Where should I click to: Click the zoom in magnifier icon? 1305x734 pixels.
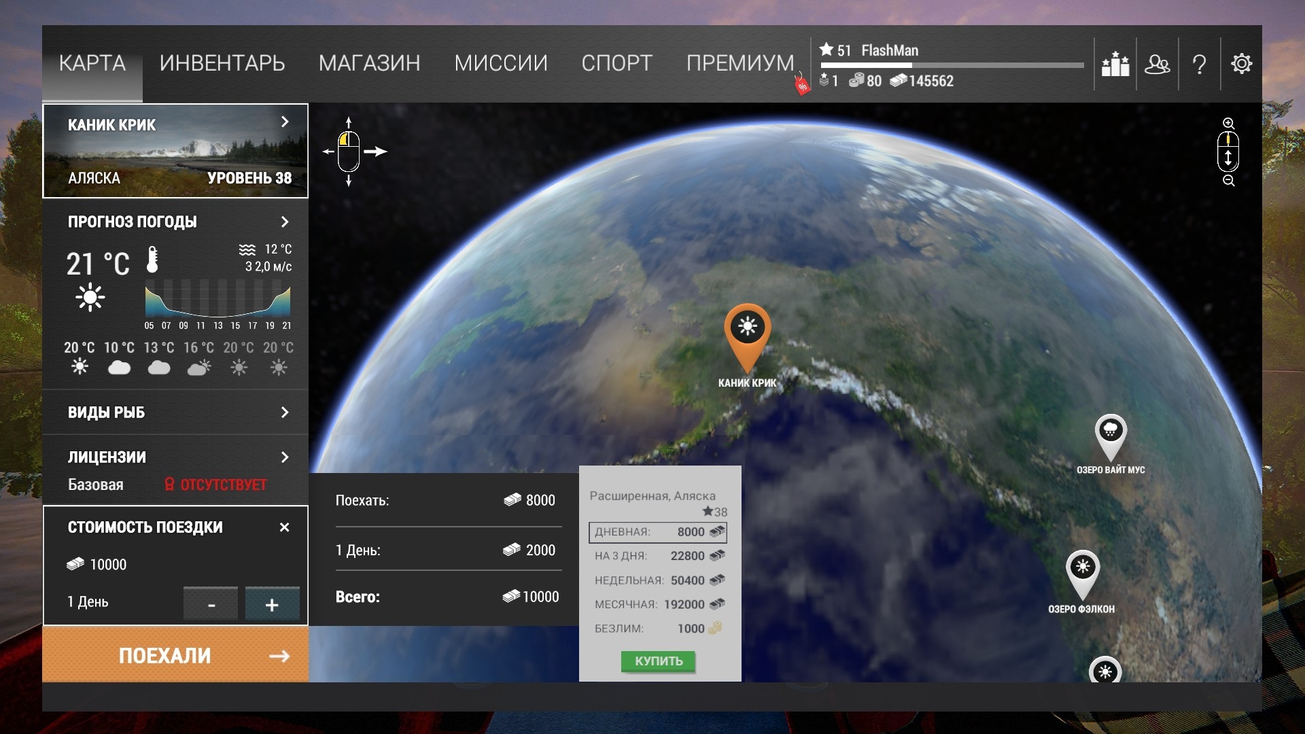(x=1228, y=124)
